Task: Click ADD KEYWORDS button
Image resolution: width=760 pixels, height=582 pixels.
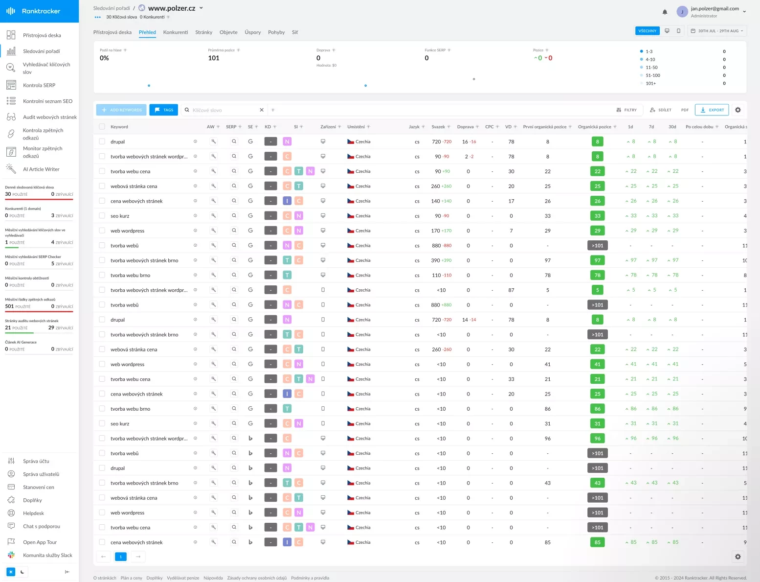Action: coord(121,110)
